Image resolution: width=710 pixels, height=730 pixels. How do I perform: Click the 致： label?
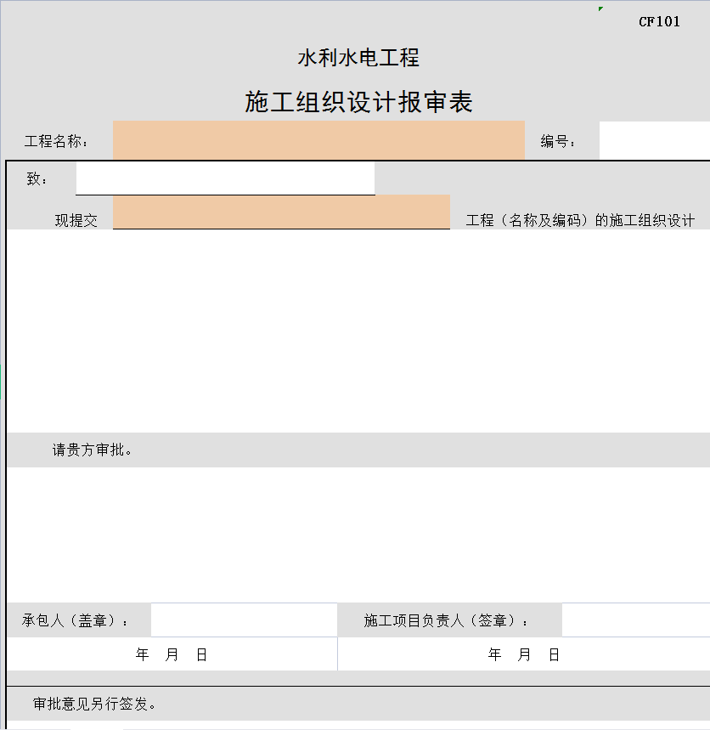37,178
